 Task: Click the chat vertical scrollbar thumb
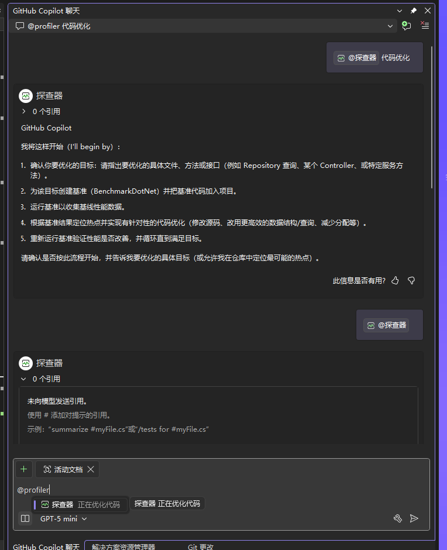coord(432,117)
